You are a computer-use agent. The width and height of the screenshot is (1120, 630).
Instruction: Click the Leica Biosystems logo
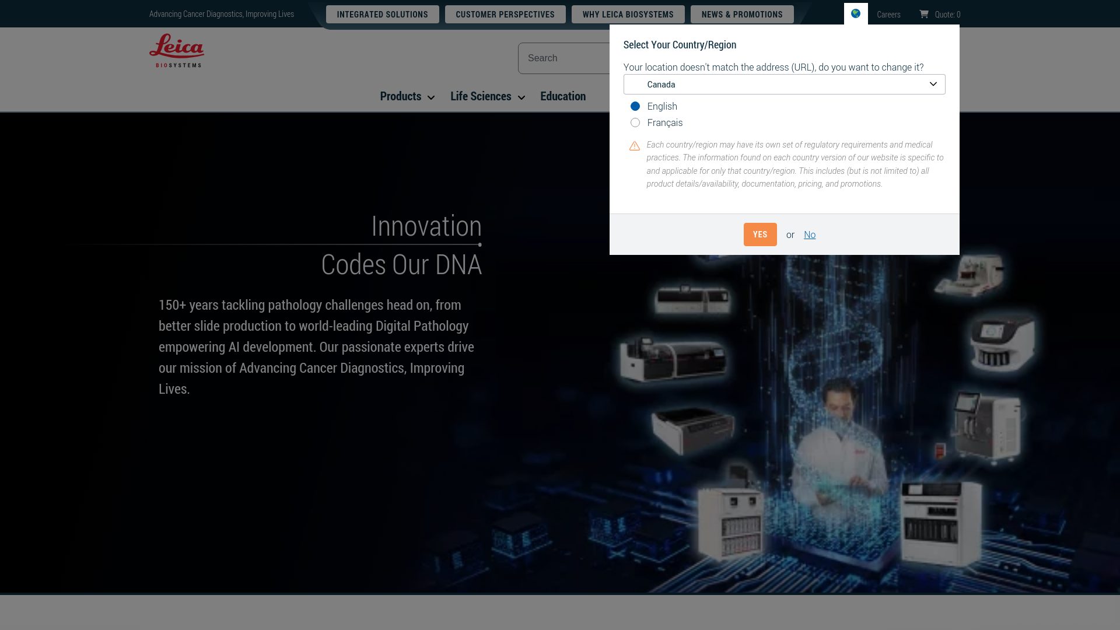(x=177, y=50)
